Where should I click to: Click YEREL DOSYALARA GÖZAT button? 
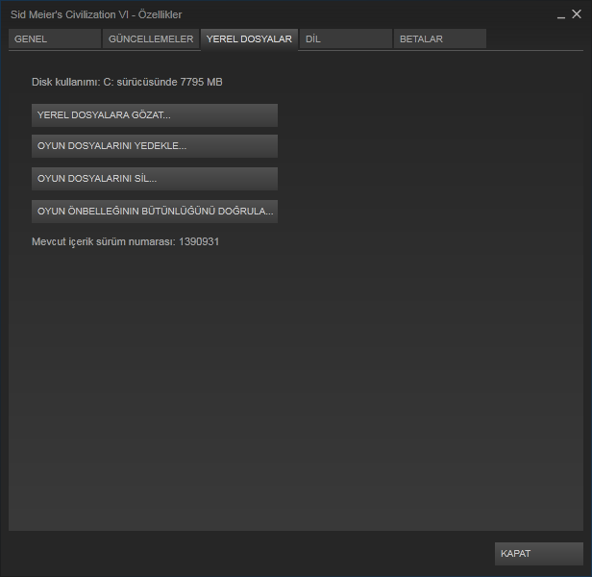[155, 115]
